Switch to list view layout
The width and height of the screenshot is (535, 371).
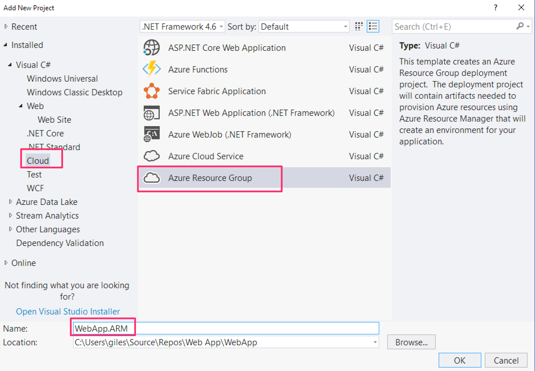pos(373,27)
